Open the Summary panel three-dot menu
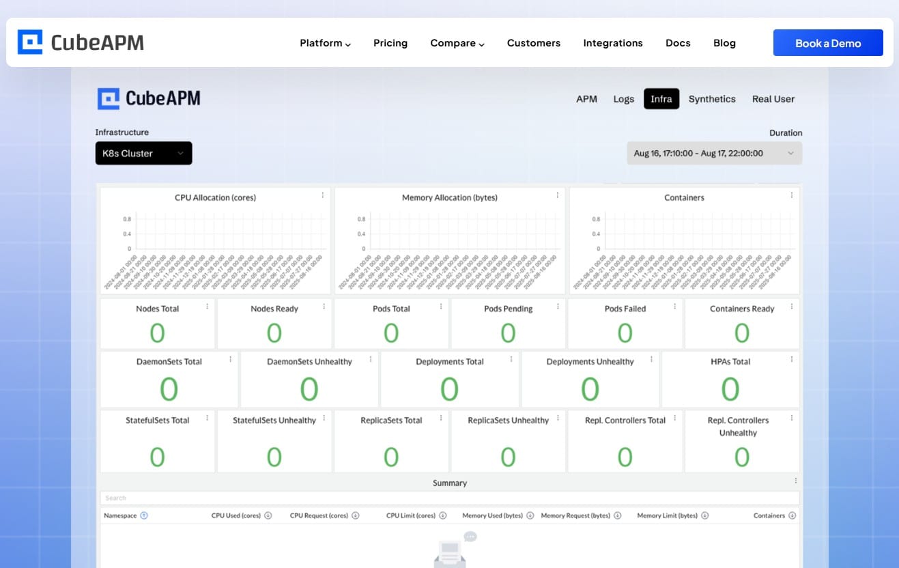This screenshot has width=899, height=568. click(x=795, y=480)
